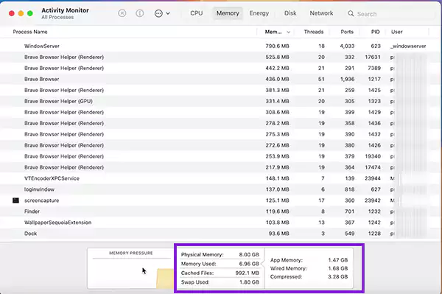Open the process info (i) icon
This screenshot has height=294, width=442.
click(x=139, y=13)
